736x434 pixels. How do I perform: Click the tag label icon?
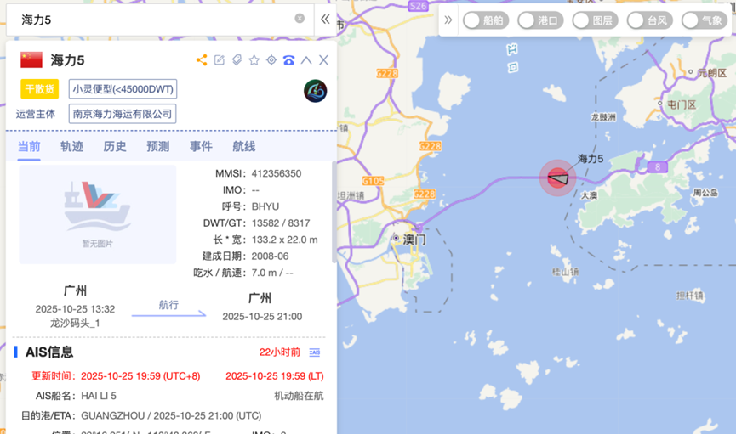click(237, 60)
